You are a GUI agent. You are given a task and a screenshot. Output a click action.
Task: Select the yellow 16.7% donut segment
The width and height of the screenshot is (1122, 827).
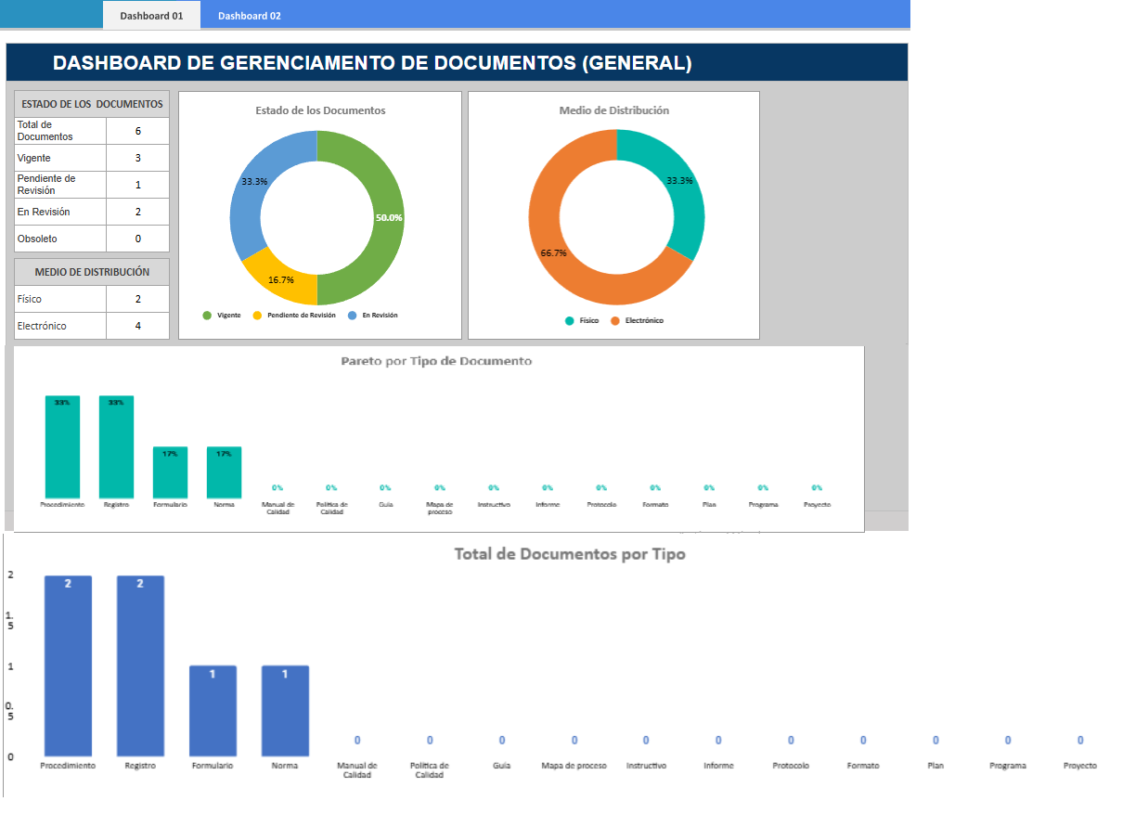click(279, 279)
